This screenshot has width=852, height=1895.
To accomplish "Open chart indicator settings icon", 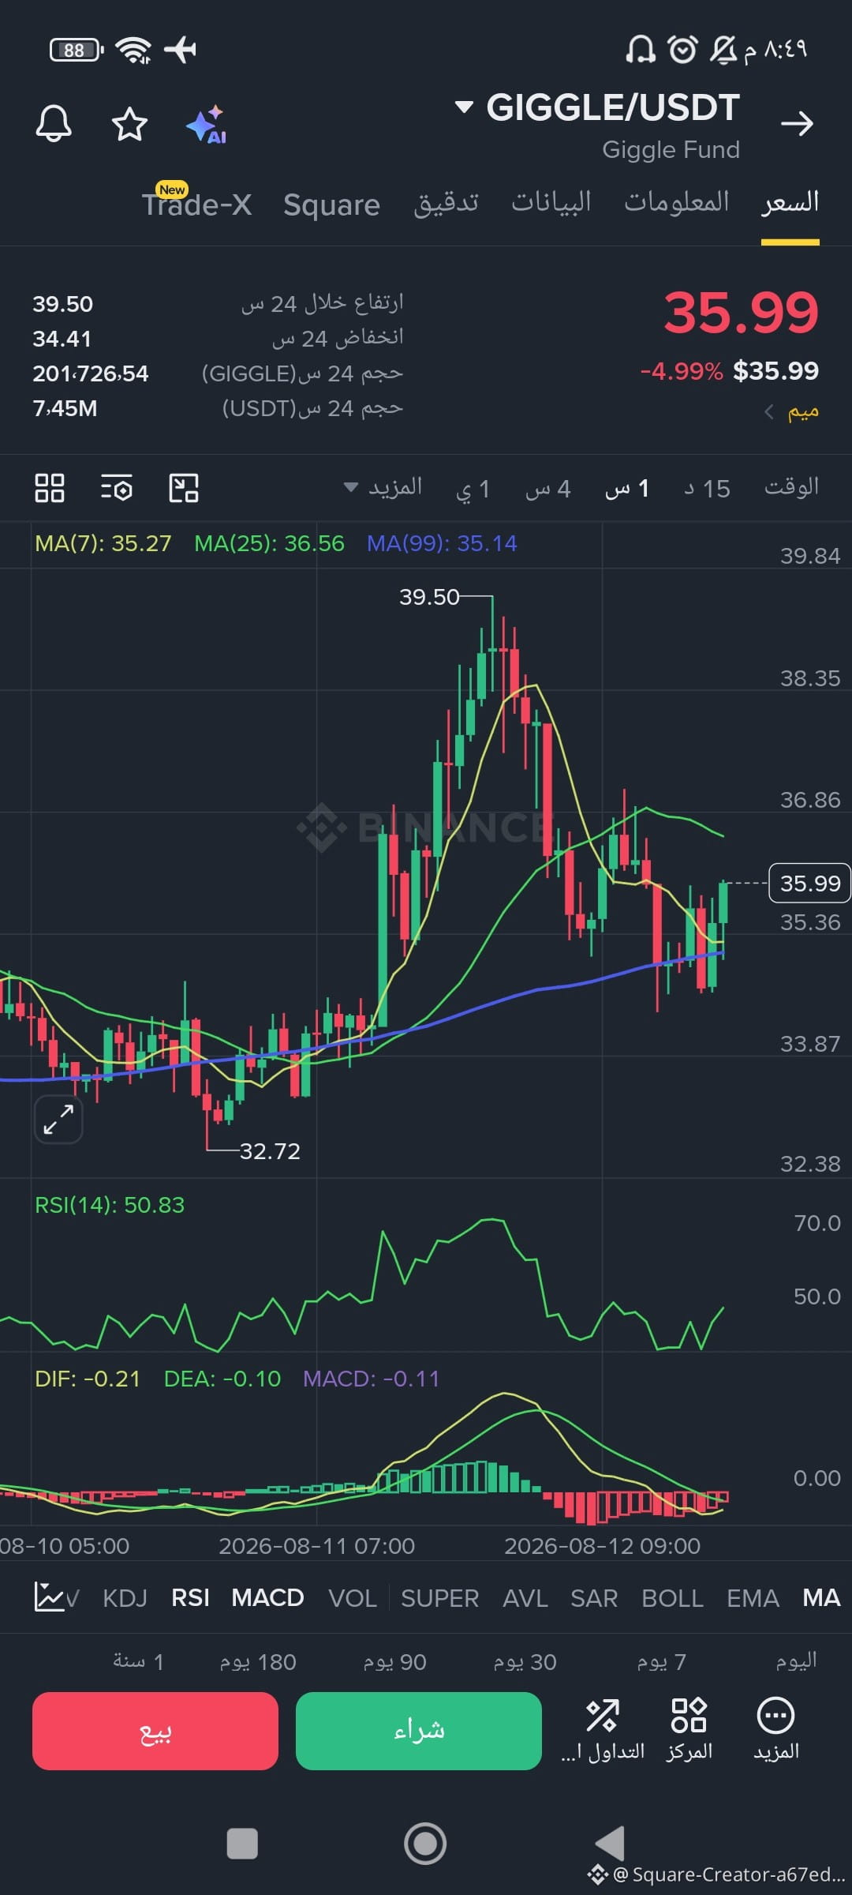I will pyautogui.click(x=117, y=488).
